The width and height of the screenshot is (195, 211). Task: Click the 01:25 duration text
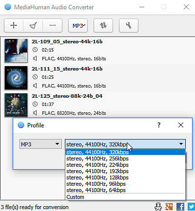pyautogui.click(x=48, y=77)
